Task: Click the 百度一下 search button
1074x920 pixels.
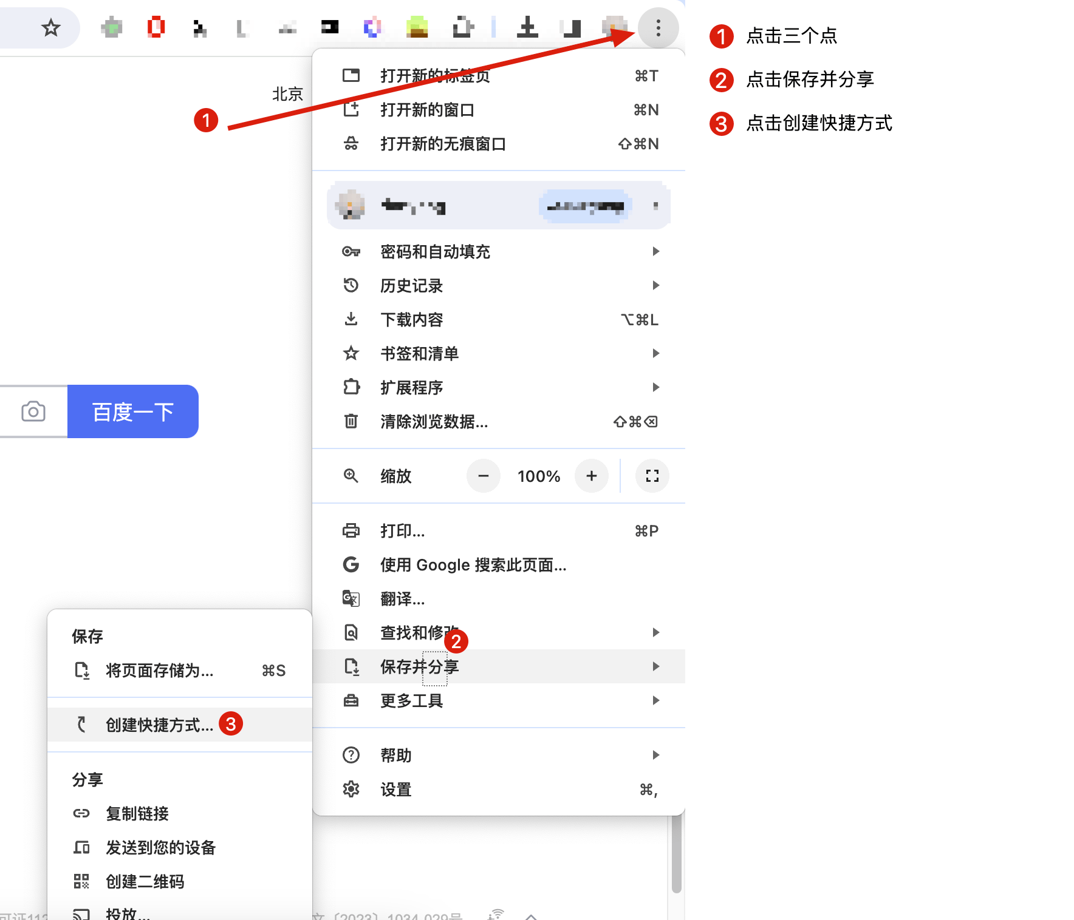Action: pyautogui.click(x=133, y=411)
